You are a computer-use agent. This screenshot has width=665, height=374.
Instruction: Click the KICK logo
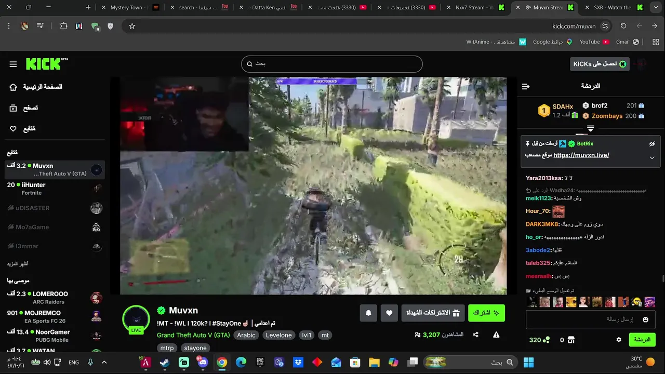point(47,63)
